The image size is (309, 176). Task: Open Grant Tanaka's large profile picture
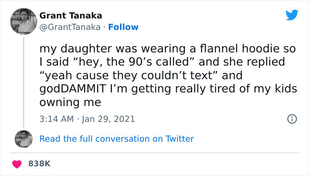pyautogui.click(x=23, y=22)
